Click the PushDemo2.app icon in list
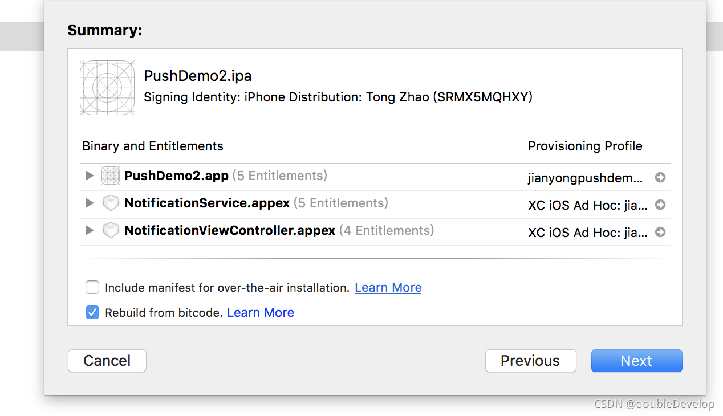The height and width of the screenshot is (416, 723). pos(110,176)
